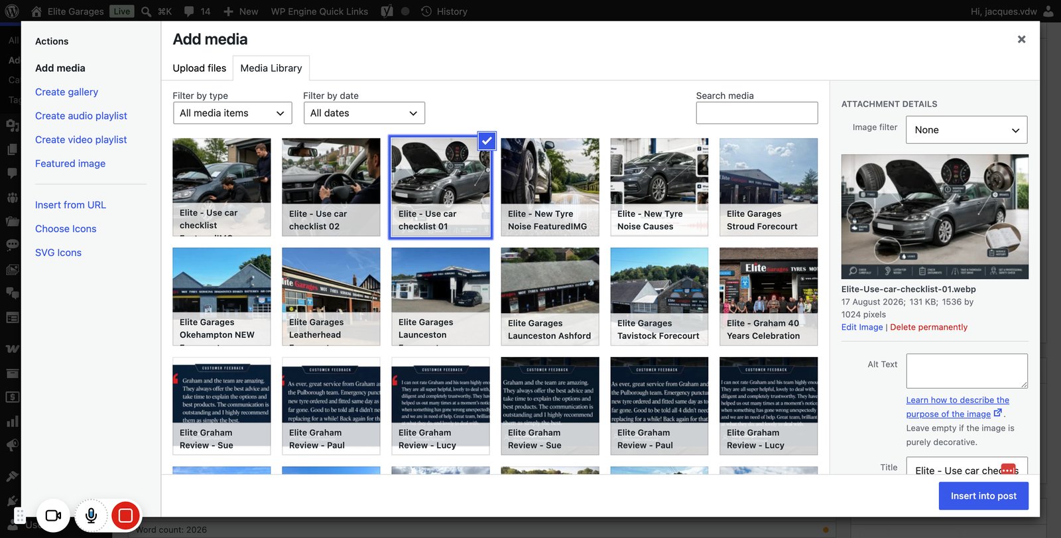
Task: Click the search magnifier icon in admin bar
Action: [147, 11]
